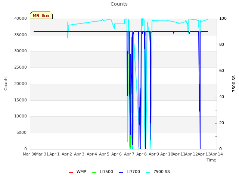Click the Apr 5 date tick
The width and height of the screenshot is (239, 179).
(104, 154)
